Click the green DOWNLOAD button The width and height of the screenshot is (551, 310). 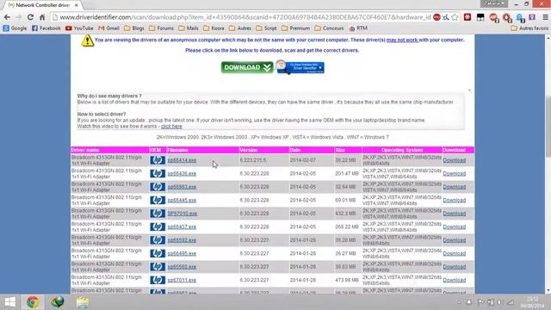click(247, 67)
